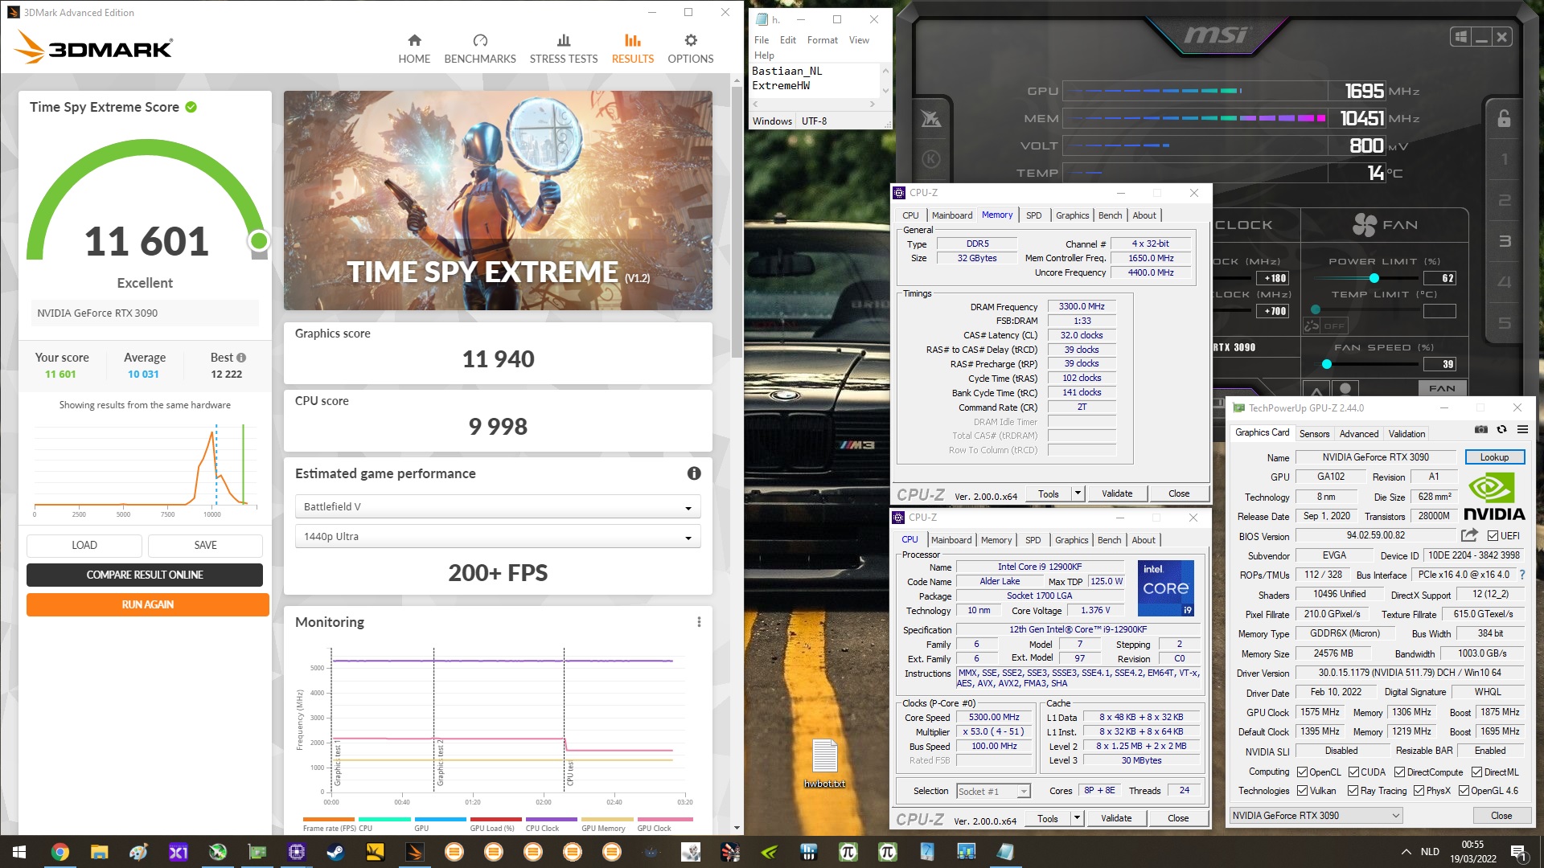The image size is (1544, 868).
Task: Open the Mainboard tab in lower CPU-Z window
Action: click(x=951, y=540)
